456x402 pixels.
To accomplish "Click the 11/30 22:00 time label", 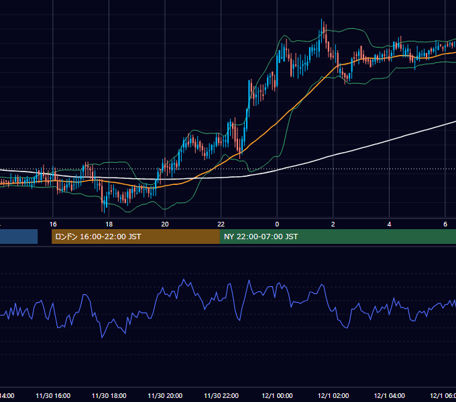I will pyautogui.click(x=221, y=395).
